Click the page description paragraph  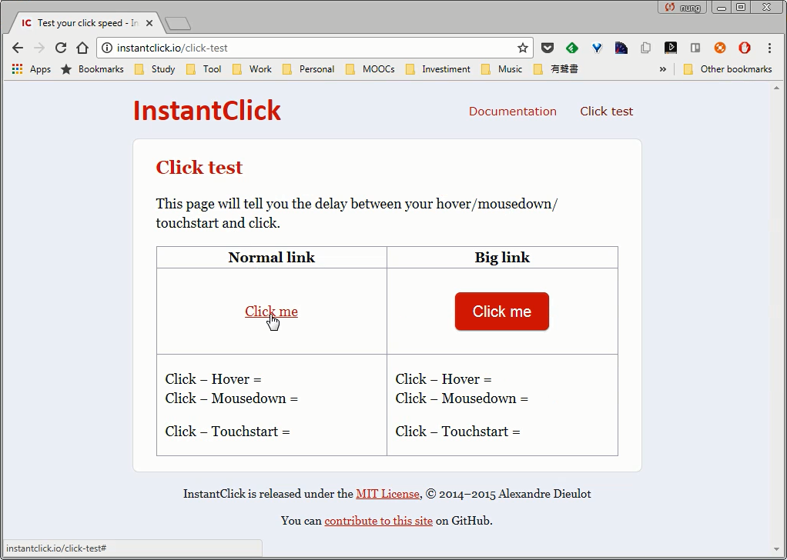click(357, 214)
